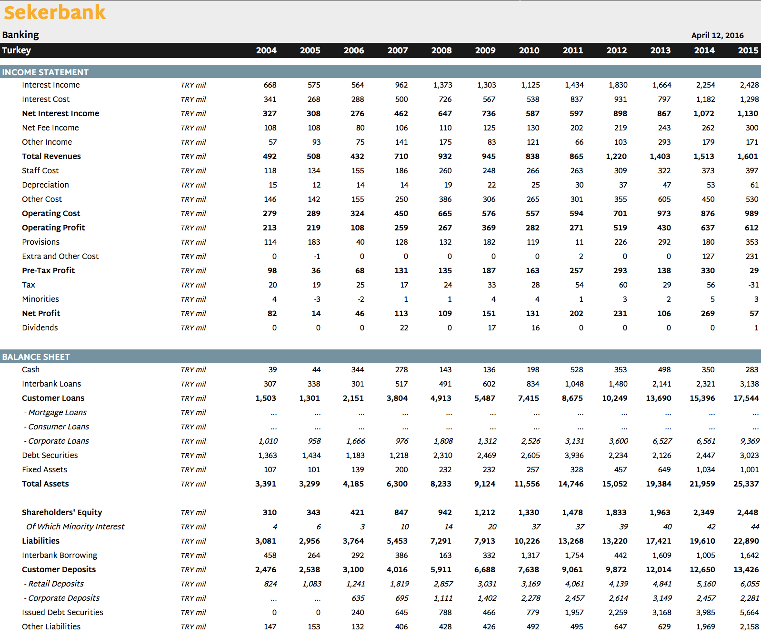Click Dividends 2007 value 22
Screen dimensions: 761x636
pos(404,328)
